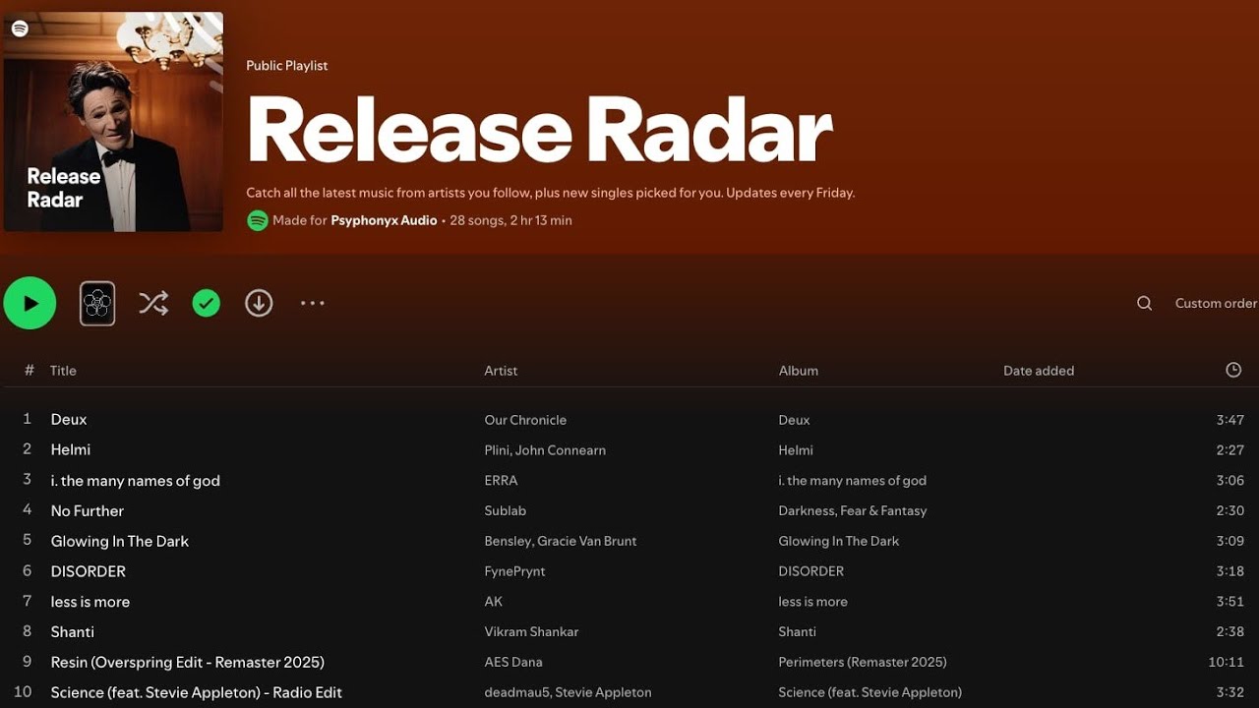This screenshot has height=708, width=1259.
Task: Sort tracks by Title column
Action: coord(63,371)
